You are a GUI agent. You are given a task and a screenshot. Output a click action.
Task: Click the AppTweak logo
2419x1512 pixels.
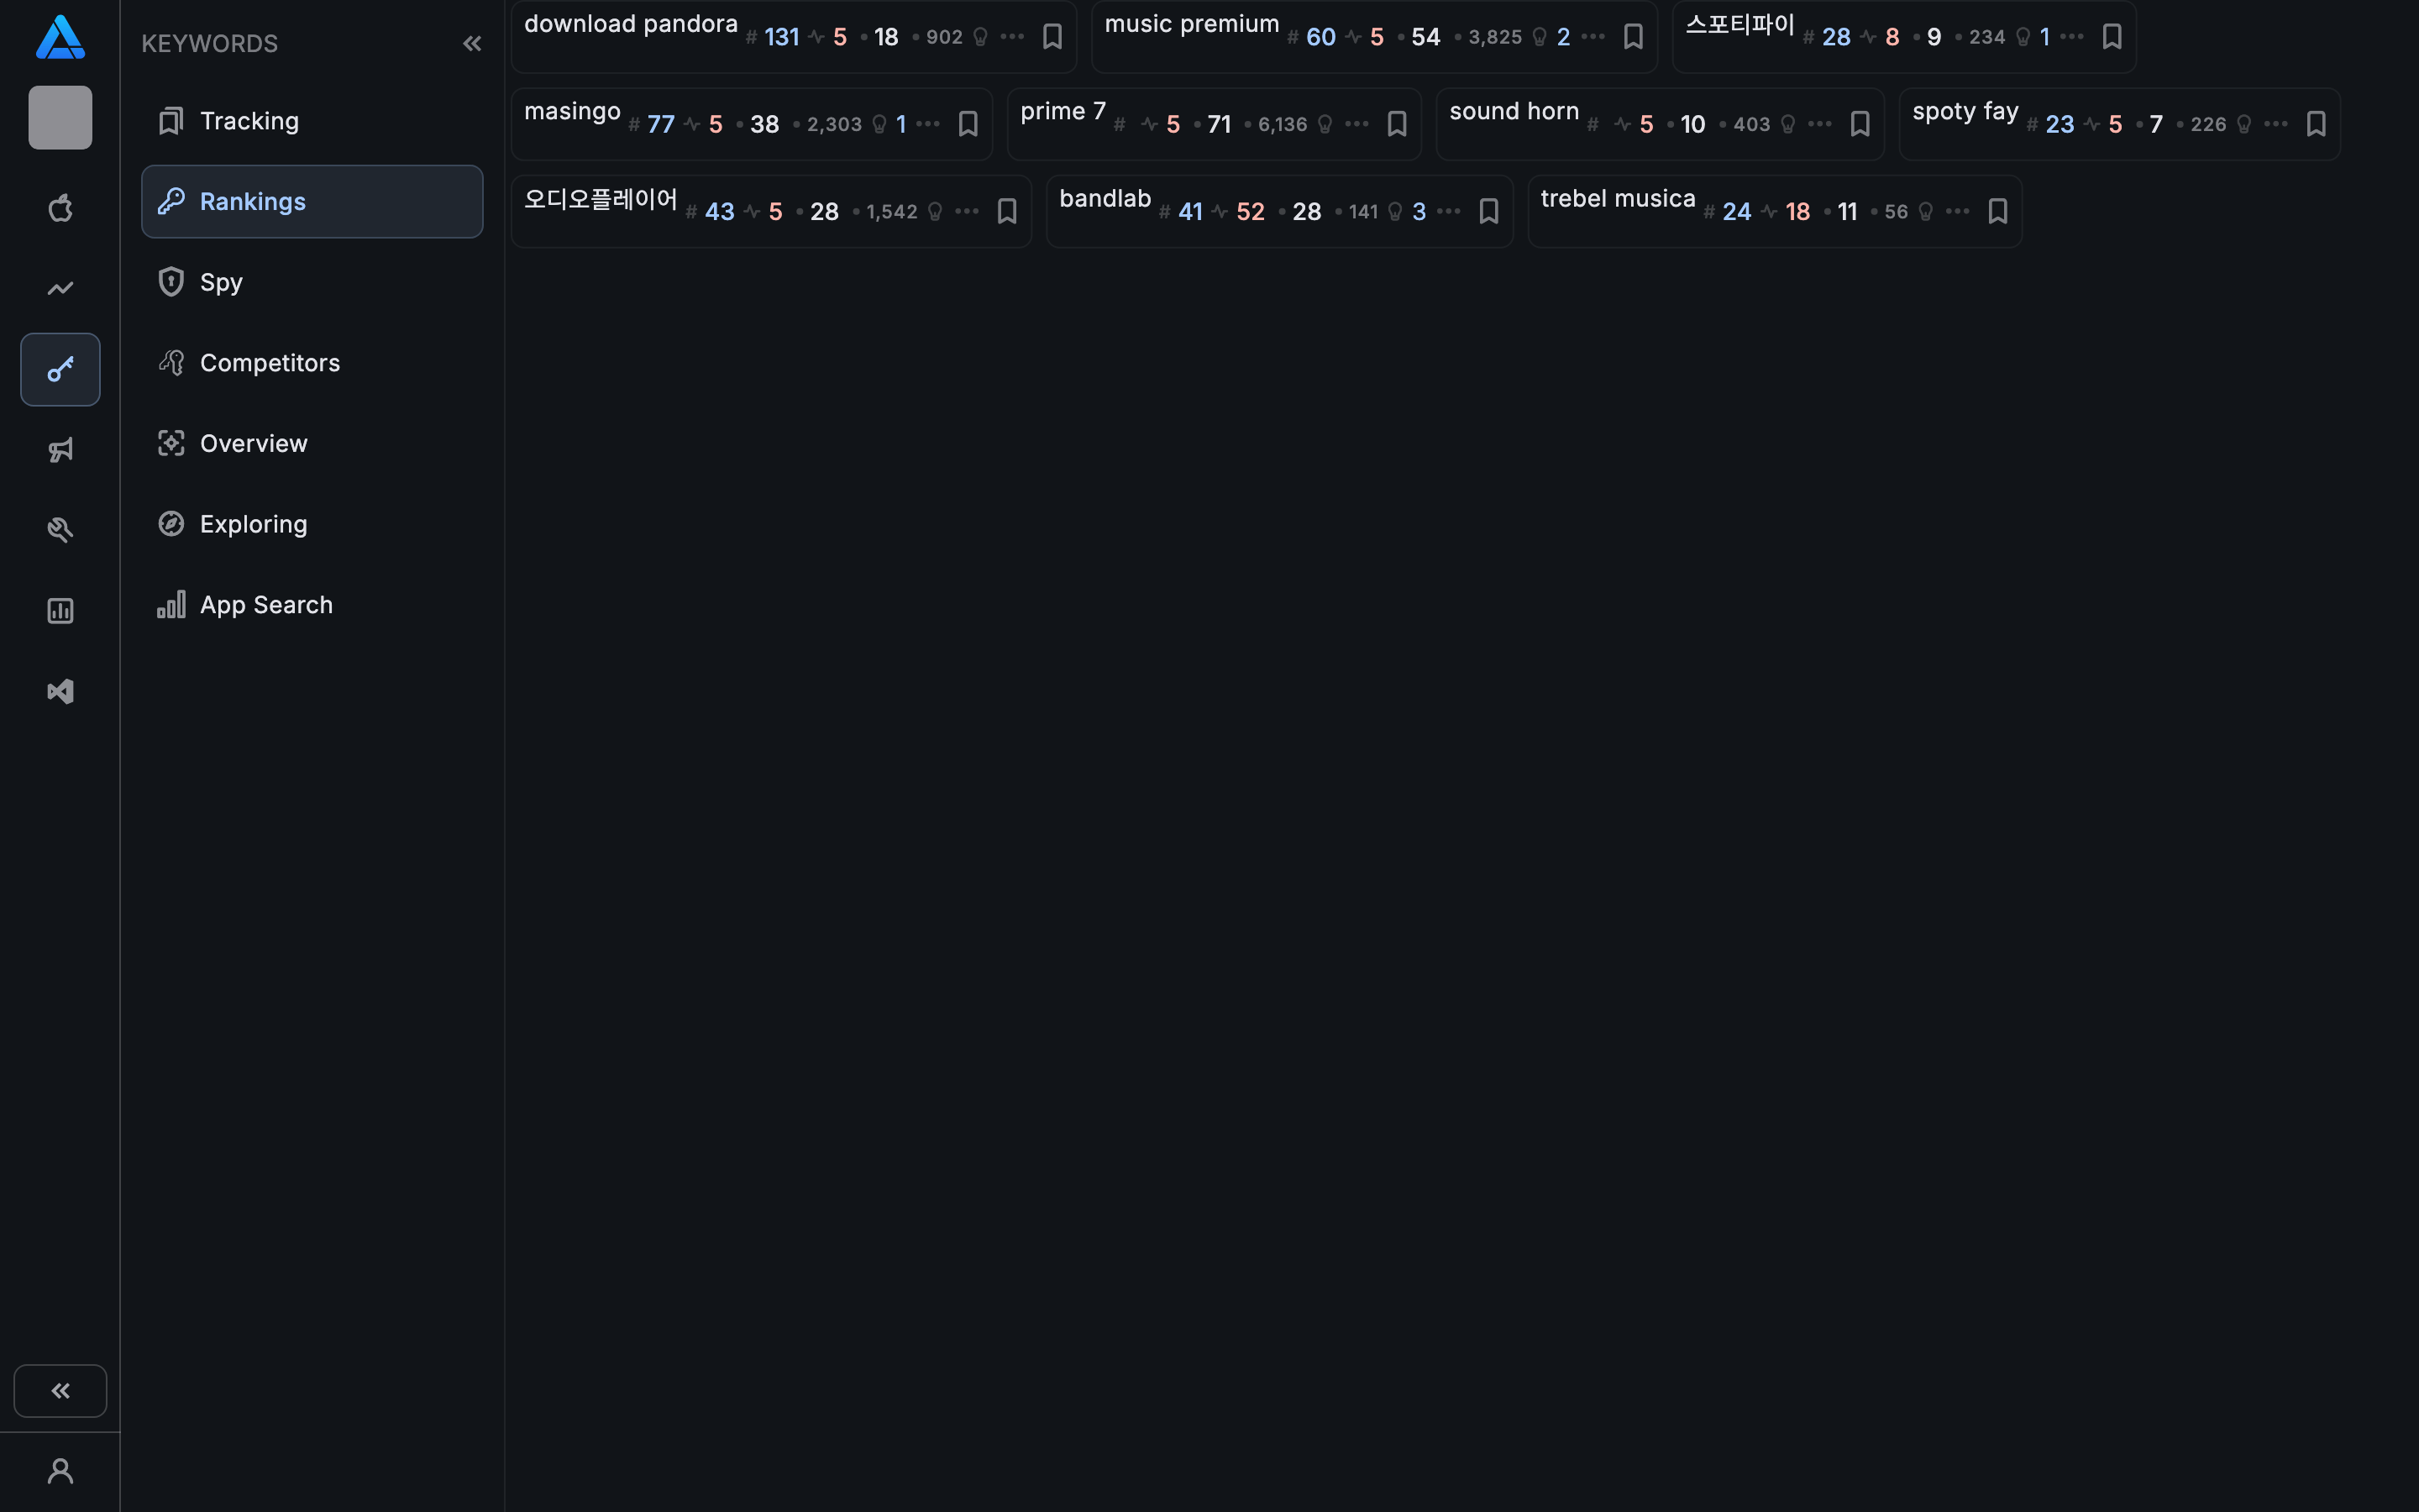60,37
